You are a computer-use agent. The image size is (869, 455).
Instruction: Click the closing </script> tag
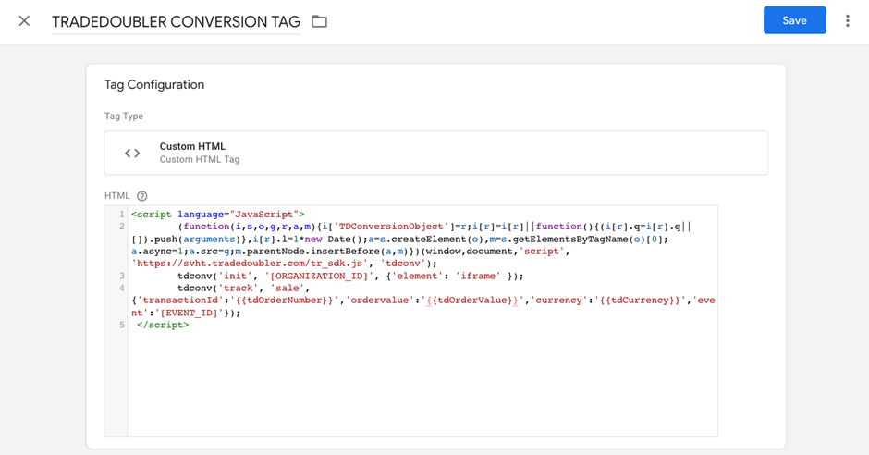163,326
